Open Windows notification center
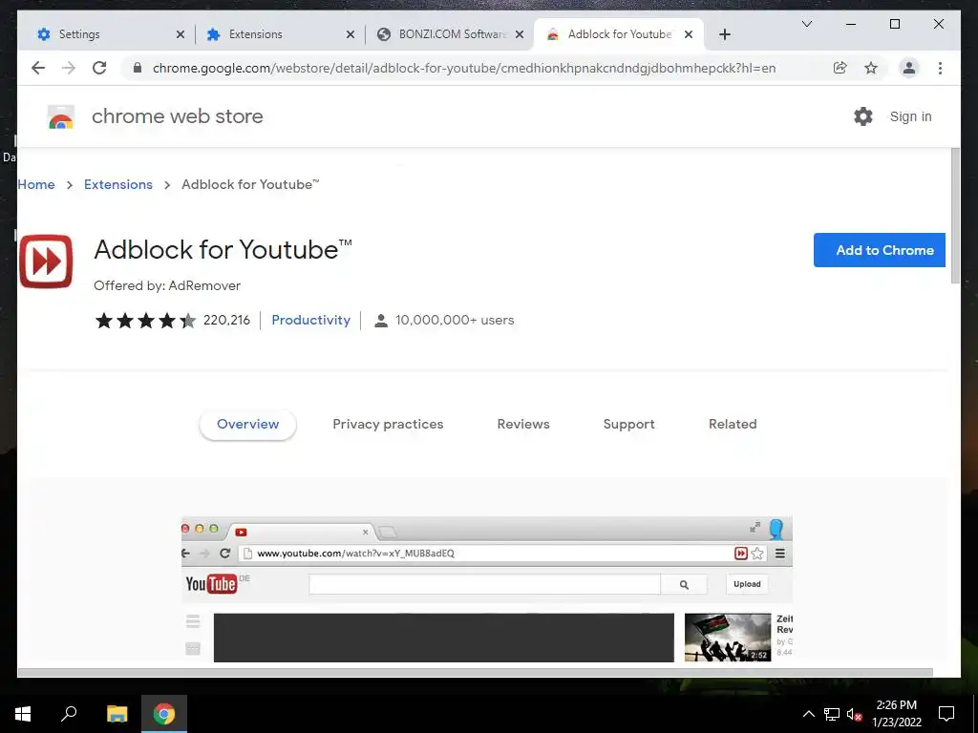Screen dimensions: 978x733 946,714
